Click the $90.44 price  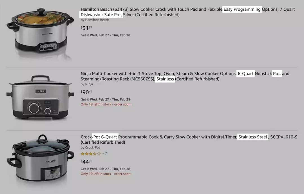tap(86, 92)
